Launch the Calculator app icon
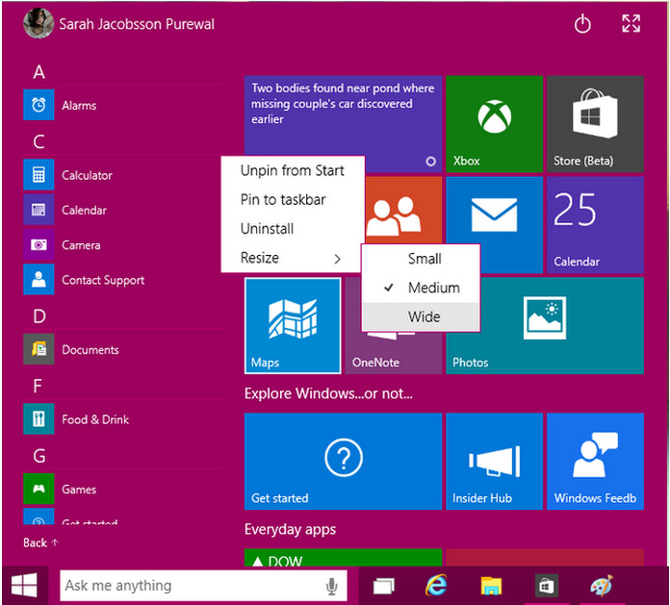The width and height of the screenshot is (670, 605). coord(39,175)
